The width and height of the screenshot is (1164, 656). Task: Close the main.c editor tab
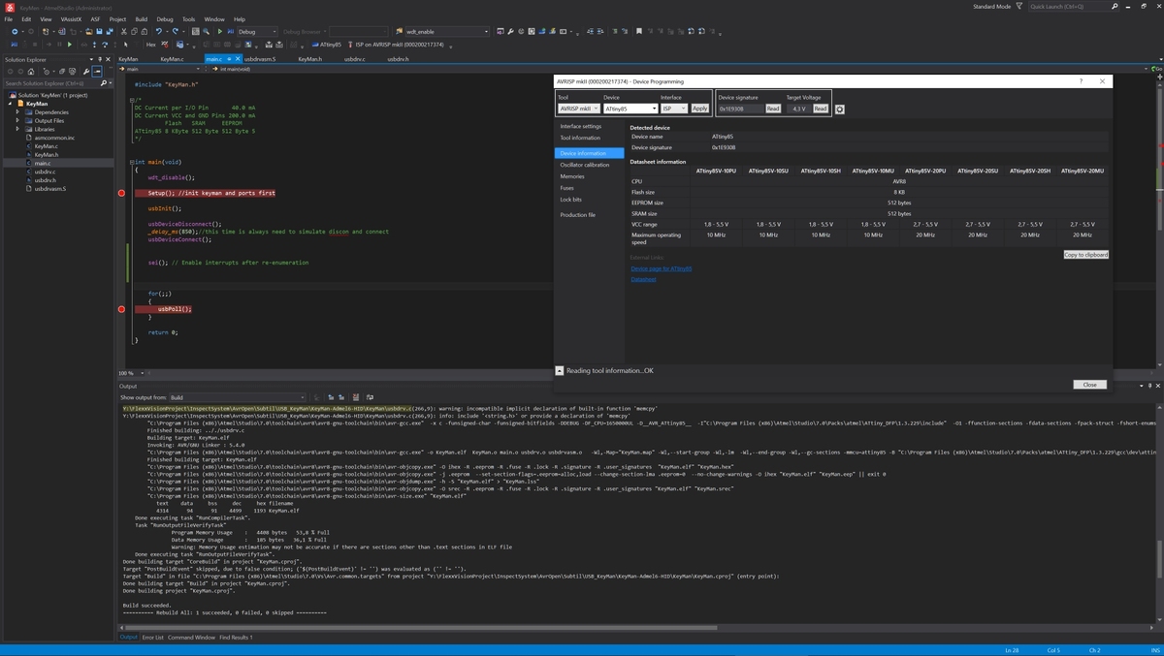(238, 59)
